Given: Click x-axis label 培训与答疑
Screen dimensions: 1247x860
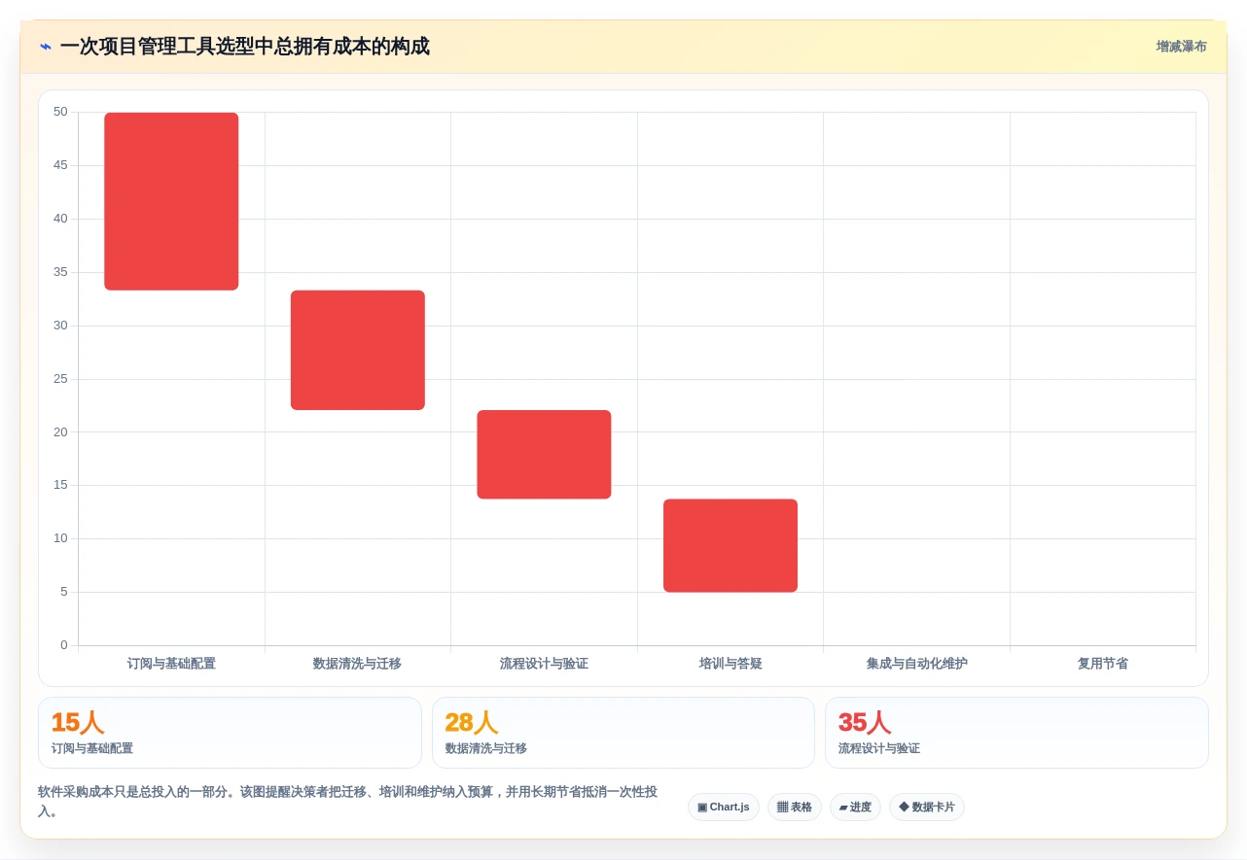Looking at the screenshot, I should [730, 664].
